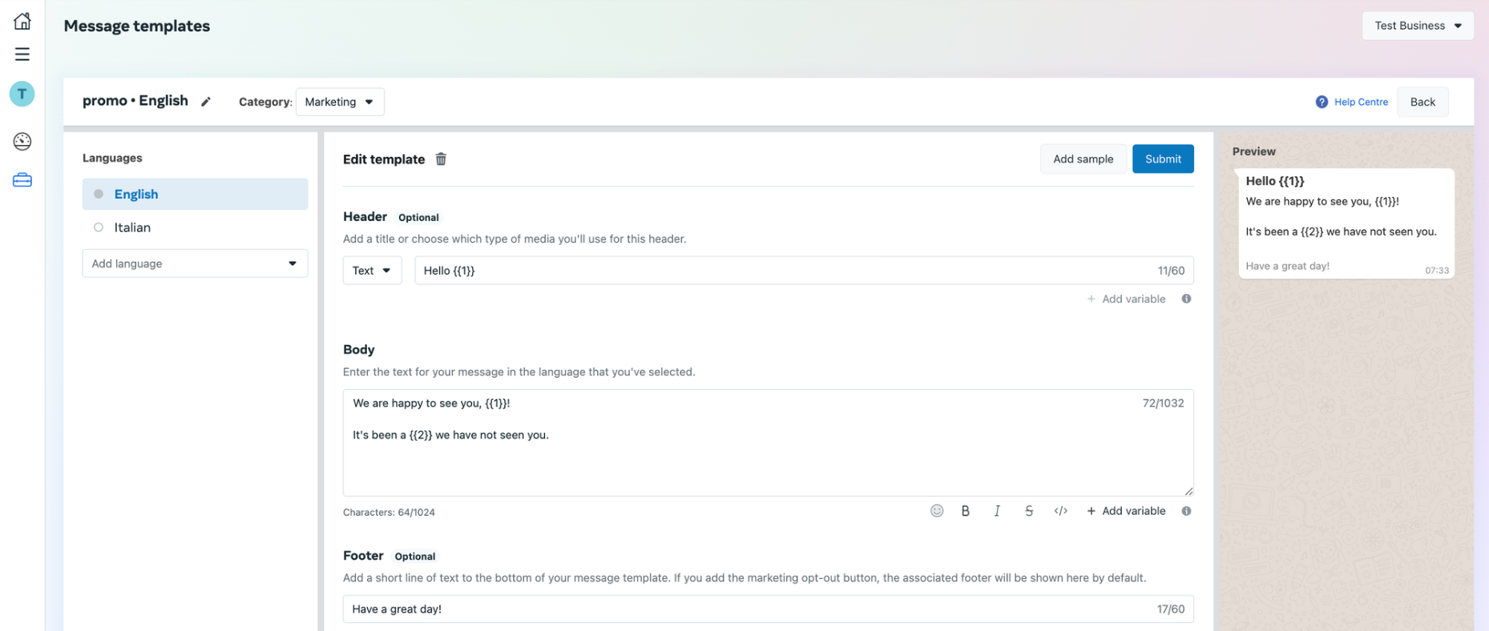Open the Help Centre link
1489x631 pixels.
(1360, 102)
